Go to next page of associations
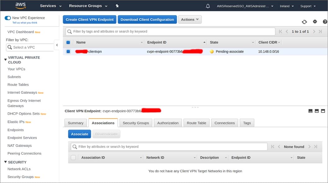Viewport: 328px width, 183px height. pyautogui.click(x=309, y=147)
